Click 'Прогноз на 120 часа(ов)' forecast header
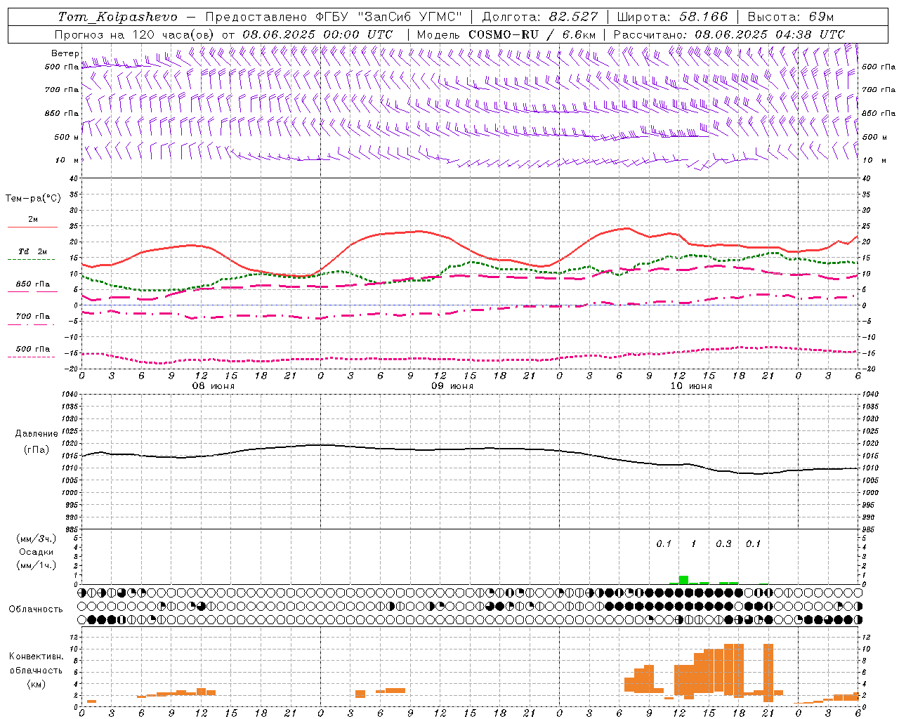The height and width of the screenshot is (719, 899). (136, 34)
